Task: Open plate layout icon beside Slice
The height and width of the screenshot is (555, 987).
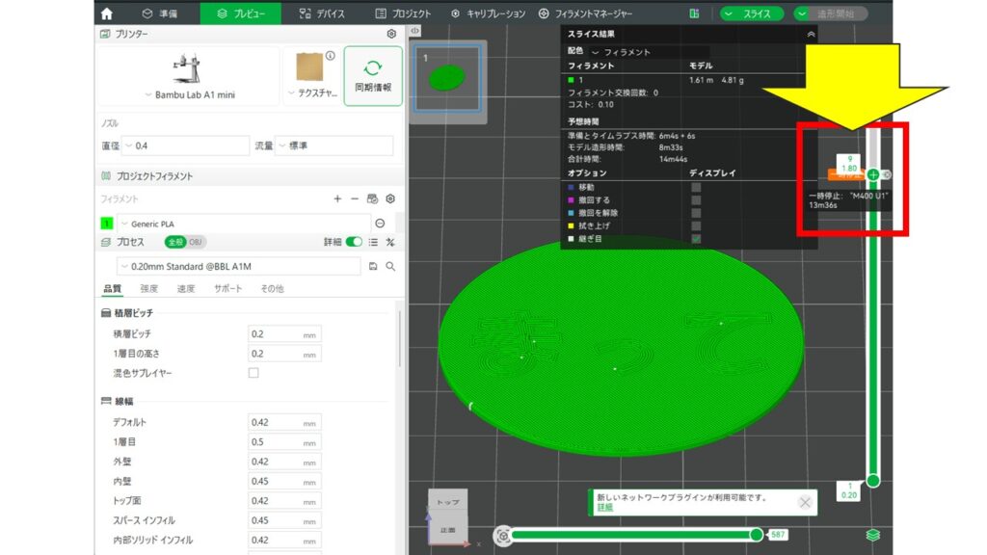Action: (x=694, y=13)
